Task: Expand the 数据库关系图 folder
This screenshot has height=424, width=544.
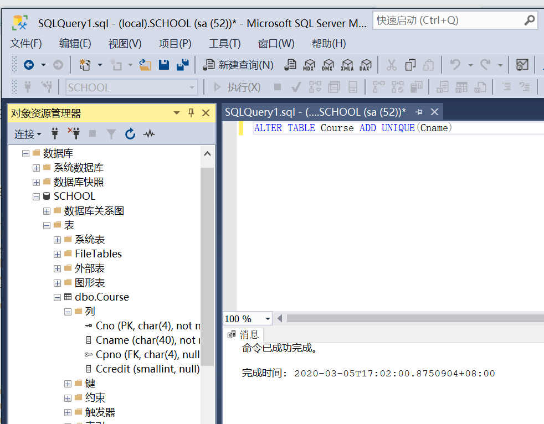Action: pos(47,211)
